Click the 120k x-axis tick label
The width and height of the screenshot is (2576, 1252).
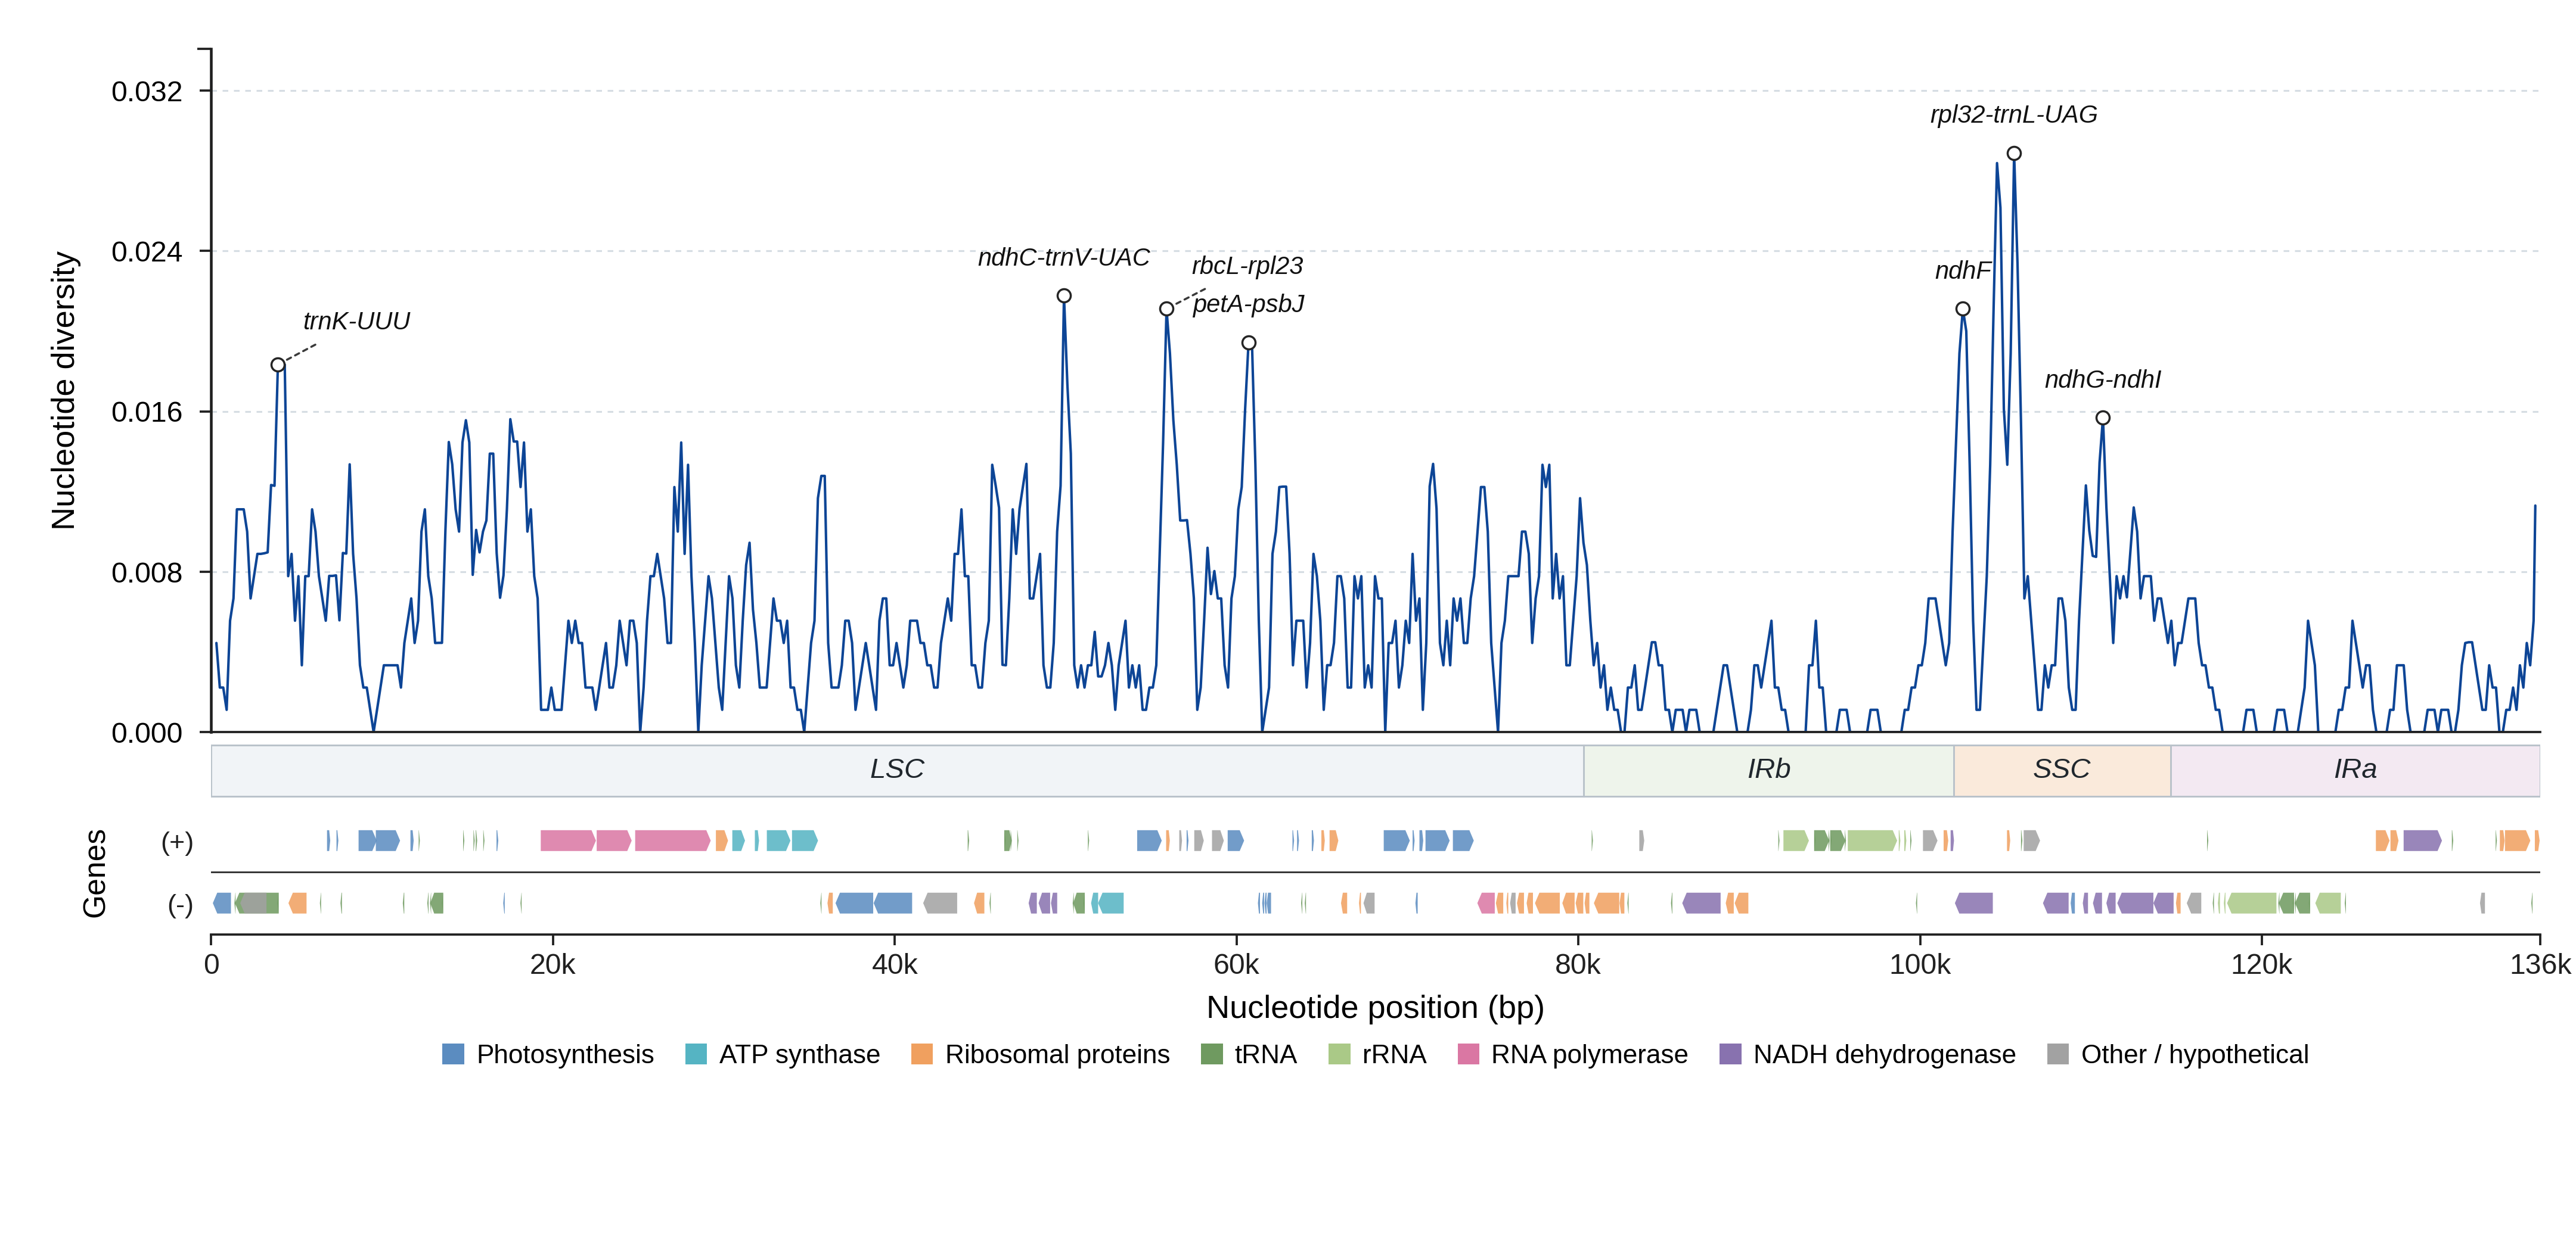click(2262, 964)
